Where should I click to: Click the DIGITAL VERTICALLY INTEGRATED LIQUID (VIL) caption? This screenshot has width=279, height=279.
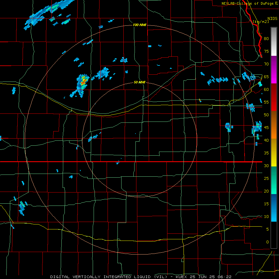click(x=109, y=277)
